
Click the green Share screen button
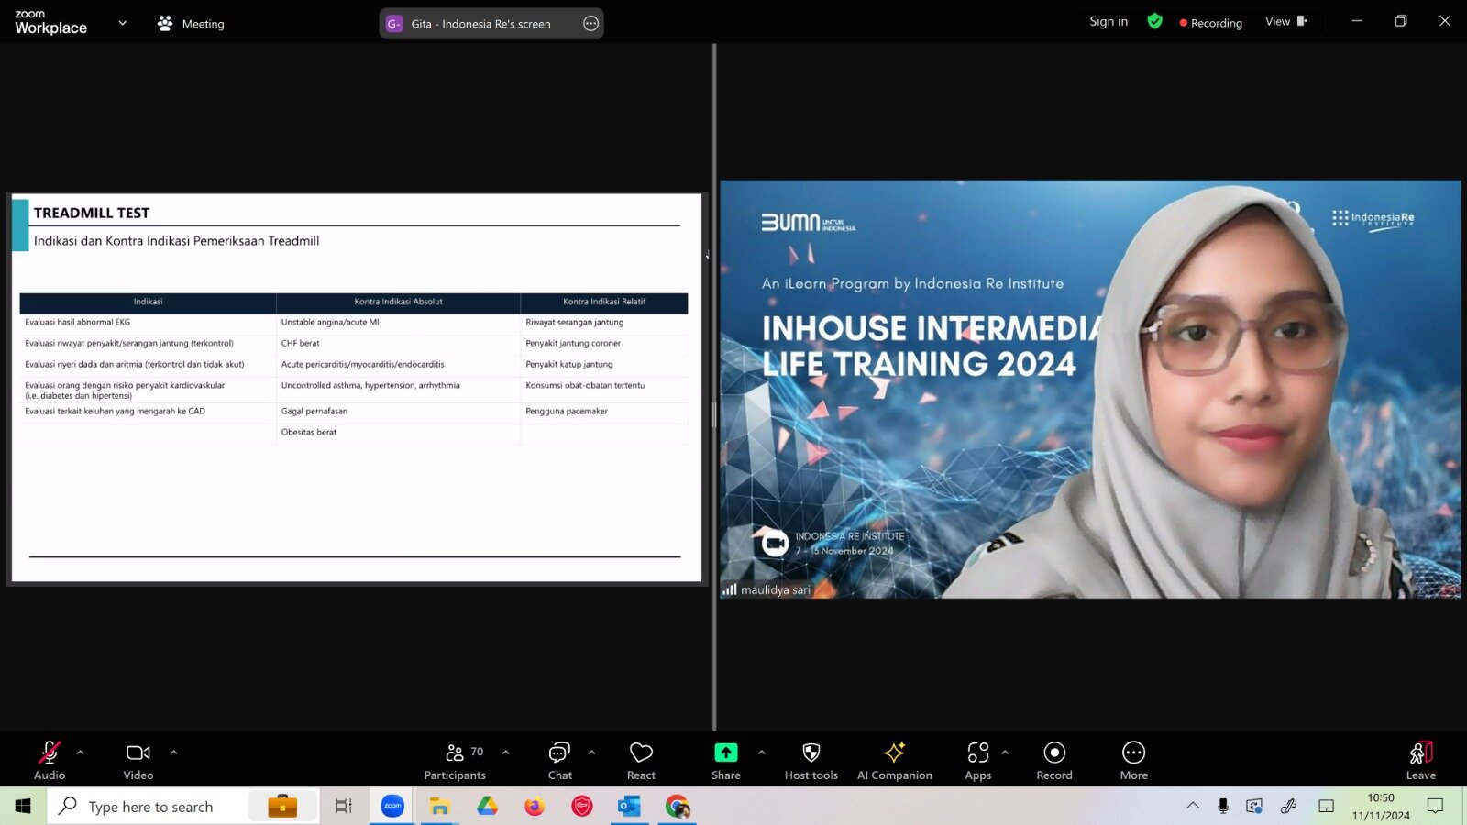pyautogui.click(x=726, y=761)
